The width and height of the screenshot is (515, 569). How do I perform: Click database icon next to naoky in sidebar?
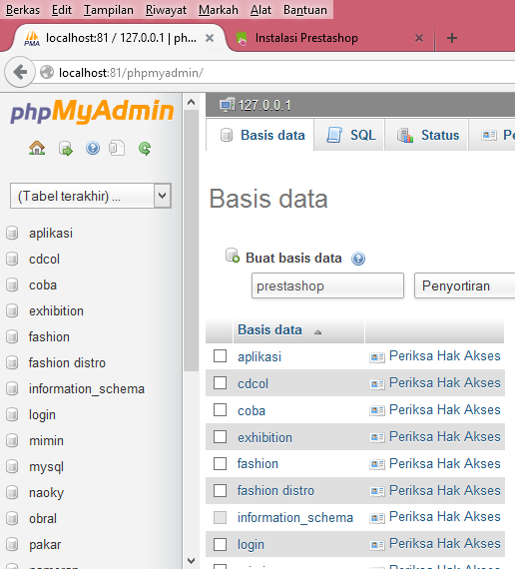[x=12, y=492]
